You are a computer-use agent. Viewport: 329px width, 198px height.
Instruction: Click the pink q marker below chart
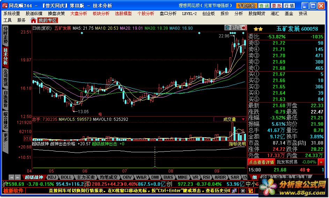coord(100,114)
